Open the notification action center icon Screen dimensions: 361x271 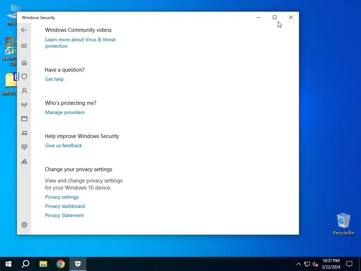tap(349, 264)
